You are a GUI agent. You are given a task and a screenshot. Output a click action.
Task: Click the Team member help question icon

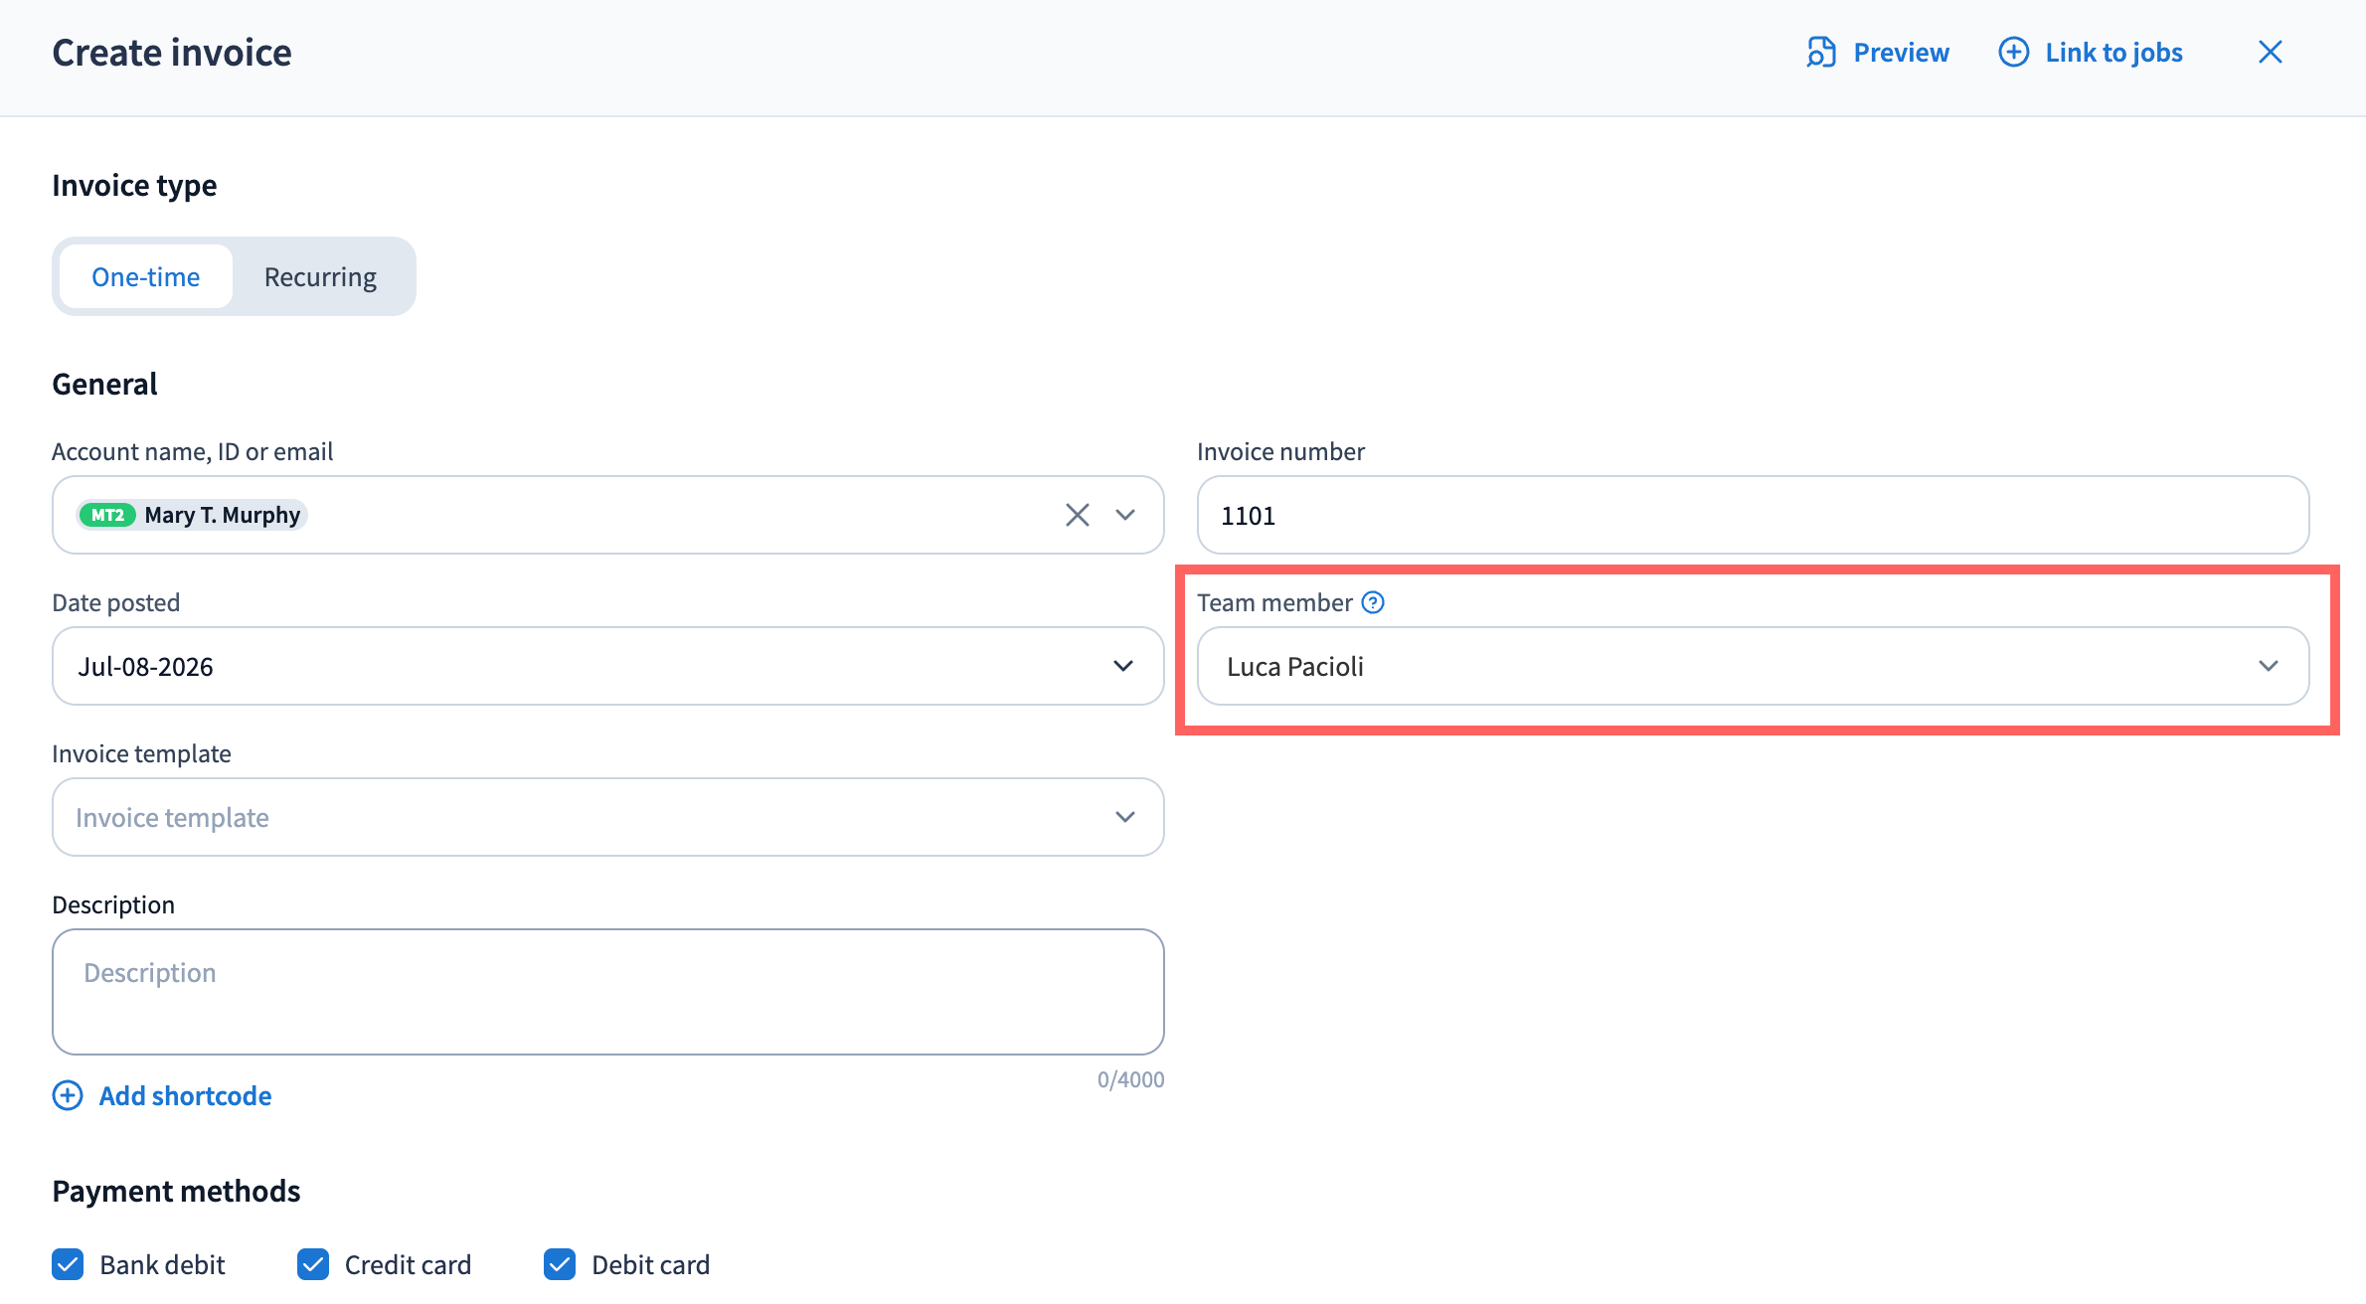(1372, 602)
